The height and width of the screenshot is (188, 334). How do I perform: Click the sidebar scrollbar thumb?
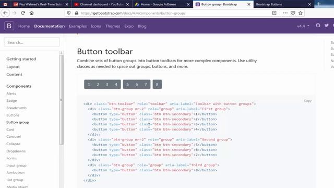click(62, 100)
